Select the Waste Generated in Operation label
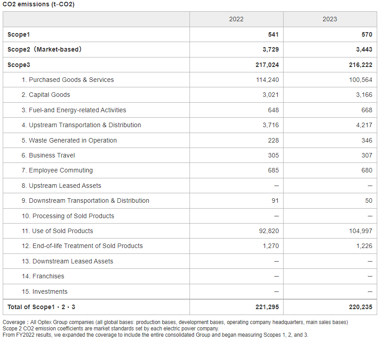 point(69,140)
